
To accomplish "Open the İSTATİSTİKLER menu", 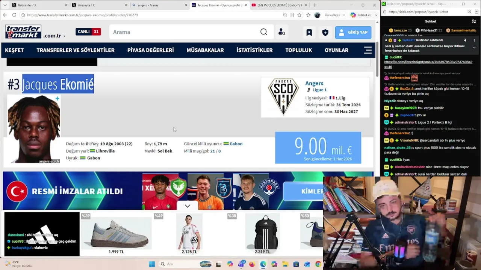I will tap(254, 50).
